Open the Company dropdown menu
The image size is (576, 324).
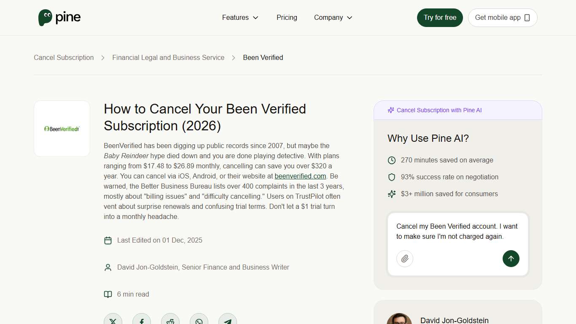[x=333, y=17]
